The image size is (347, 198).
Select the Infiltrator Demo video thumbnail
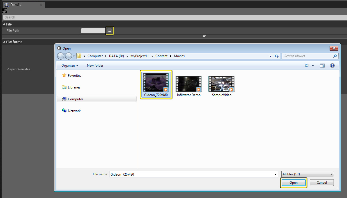coord(189,84)
